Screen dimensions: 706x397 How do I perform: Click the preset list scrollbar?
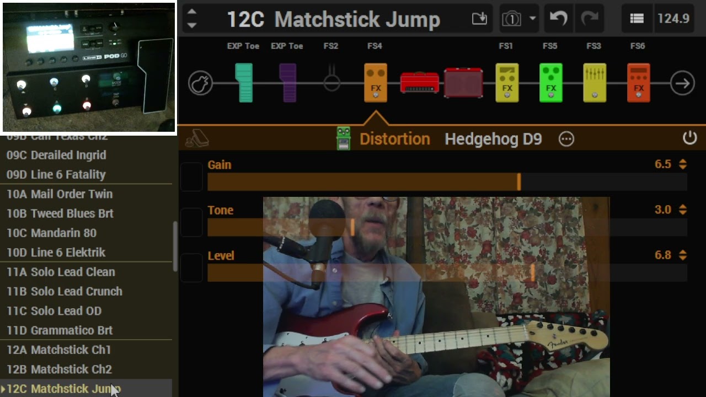(x=175, y=246)
